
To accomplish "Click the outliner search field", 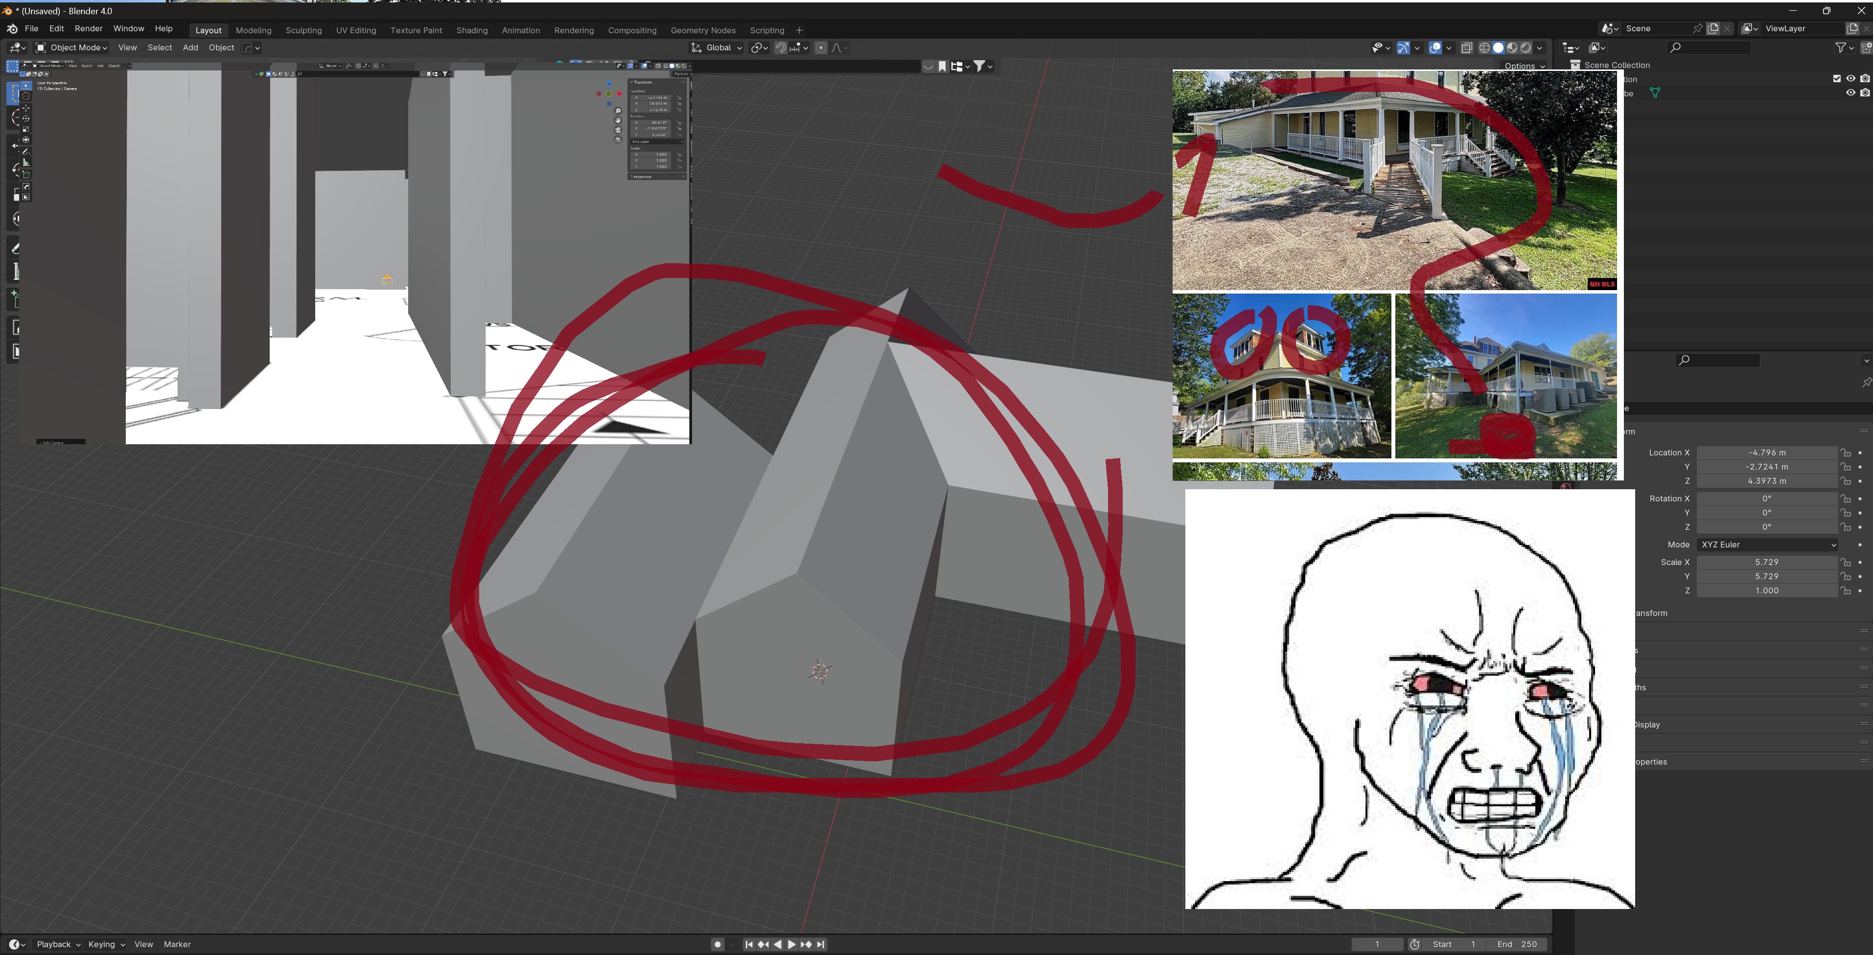I will pyautogui.click(x=1710, y=48).
